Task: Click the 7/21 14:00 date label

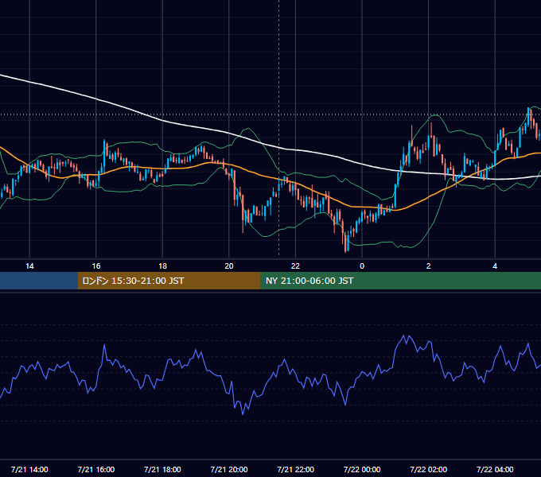Action: click(29, 469)
